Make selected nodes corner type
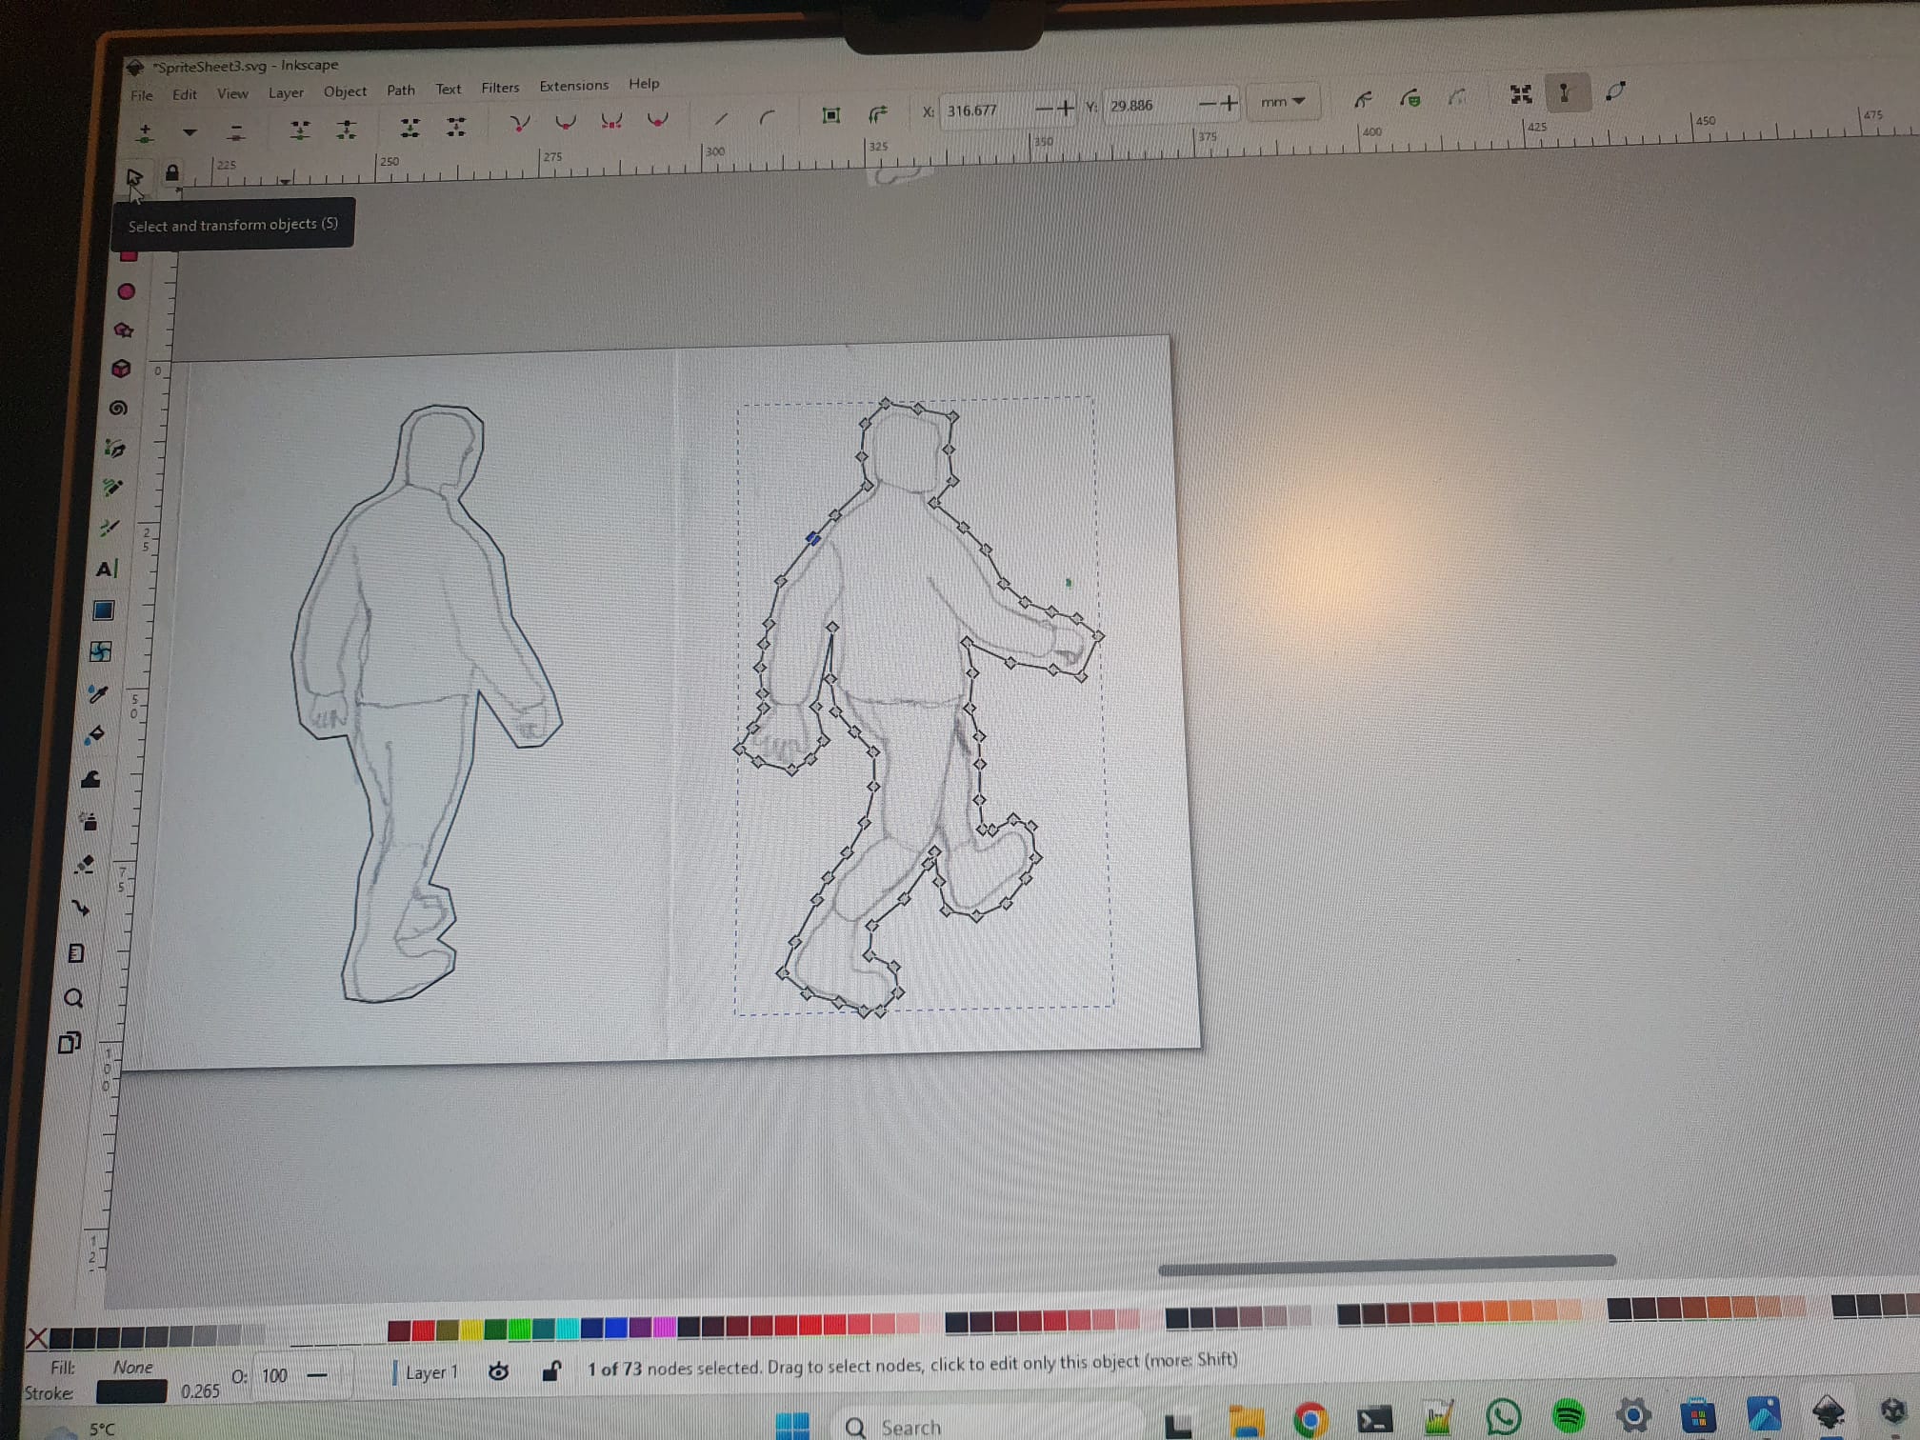 click(519, 124)
